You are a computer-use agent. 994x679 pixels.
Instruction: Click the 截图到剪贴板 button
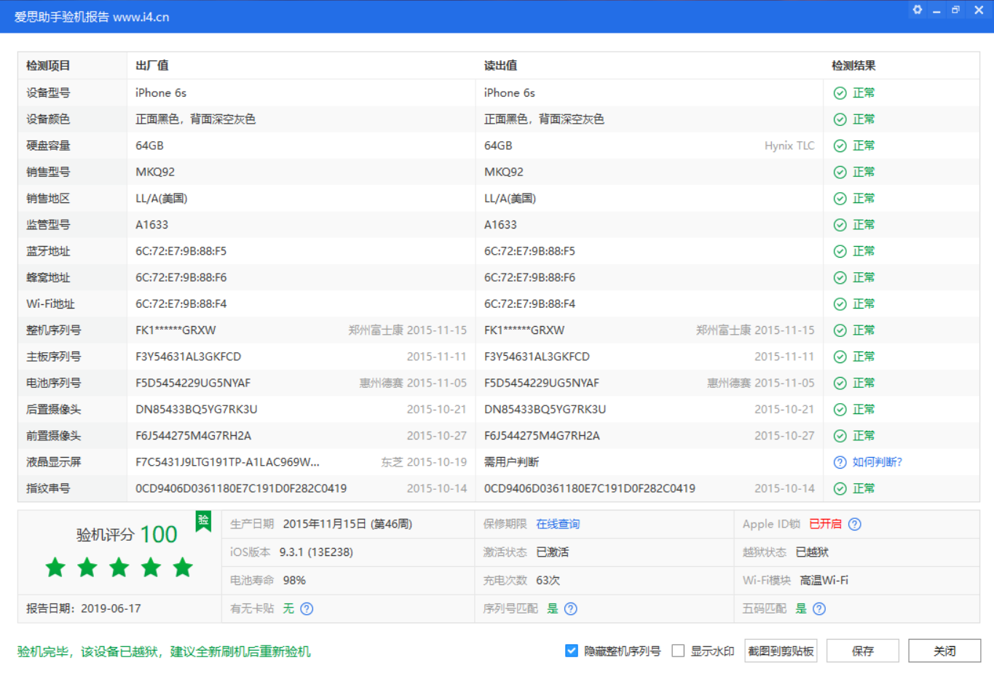point(781,651)
